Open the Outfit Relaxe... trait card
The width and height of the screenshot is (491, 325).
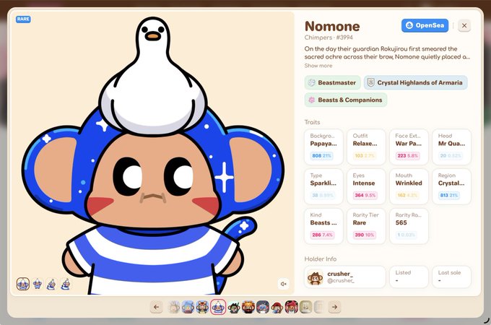(366, 147)
